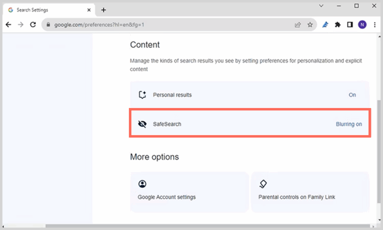Click the SafeSearch hidden-eye icon
Screen dimensions: 383x230
pos(143,124)
